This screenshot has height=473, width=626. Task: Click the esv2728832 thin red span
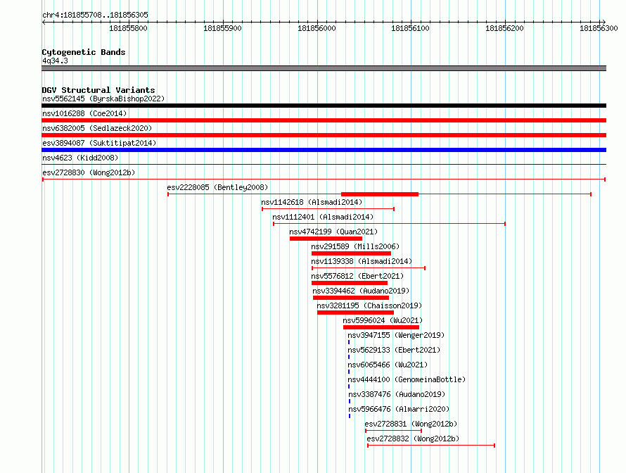[x=431, y=446]
